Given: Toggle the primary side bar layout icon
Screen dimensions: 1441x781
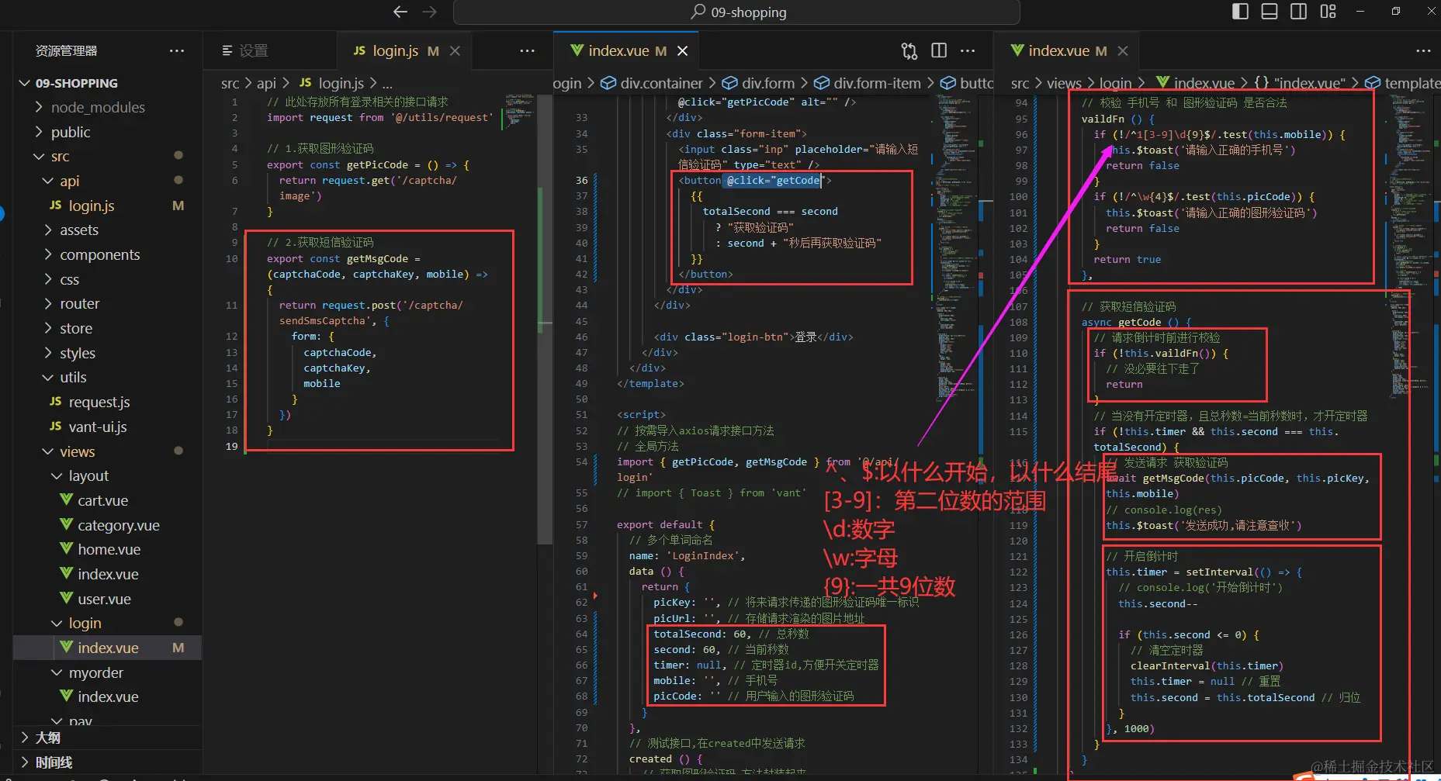Looking at the screenshot, I should 1240,11.
